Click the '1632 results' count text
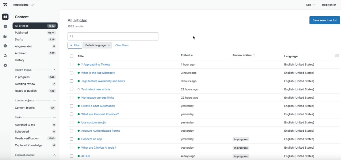Image resolution: width=341 pixels, height=160 pixels. tap(76, 26)
